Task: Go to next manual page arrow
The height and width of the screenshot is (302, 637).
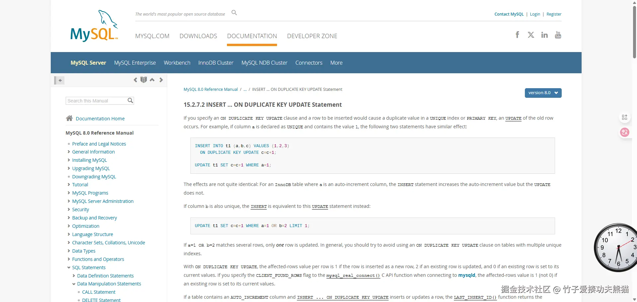Action: [x=161, y=80]
